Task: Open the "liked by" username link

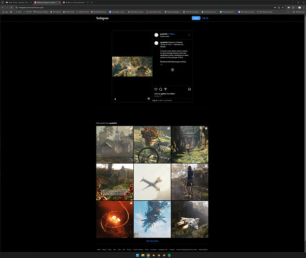Action: click(163, 94)
